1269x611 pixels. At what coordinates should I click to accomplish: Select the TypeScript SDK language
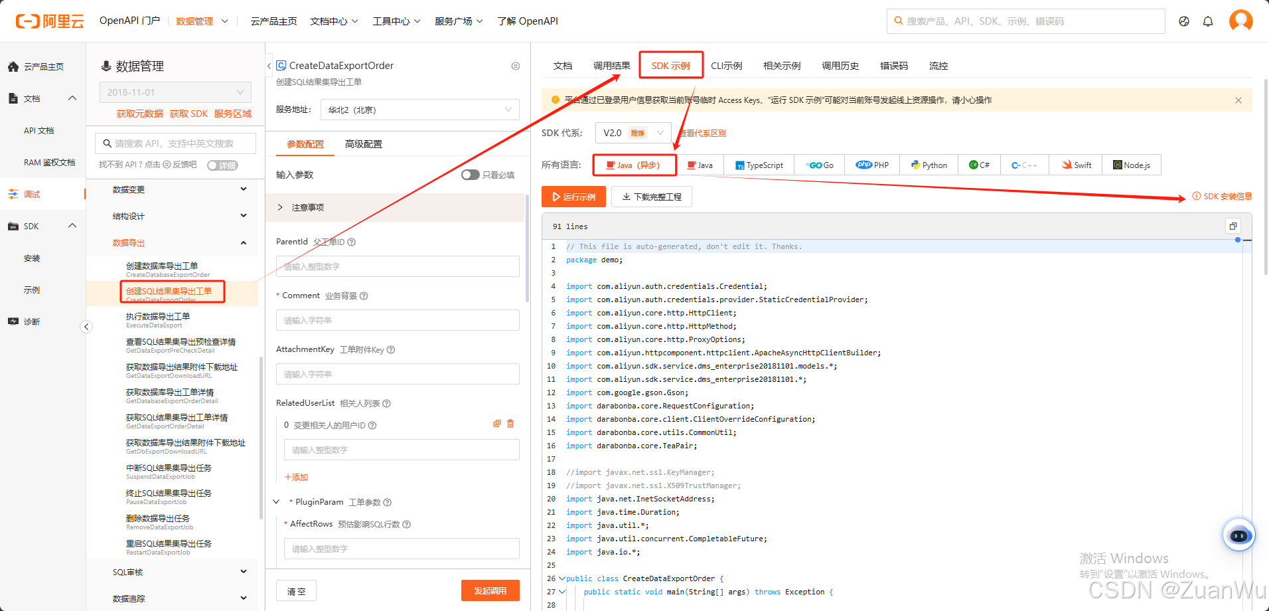[x=759, y=165]
